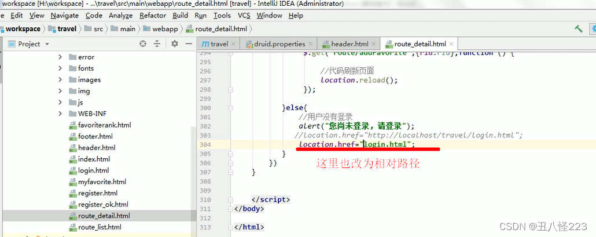Close the druid.properties tab

[x=310, y=43]
